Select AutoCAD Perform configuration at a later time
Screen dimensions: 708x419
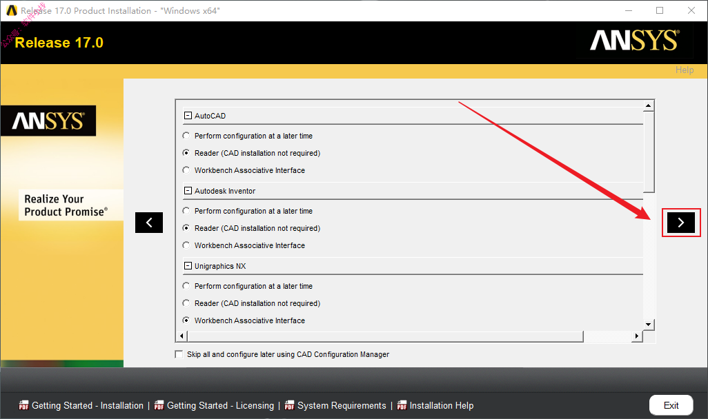coord(186,136)
